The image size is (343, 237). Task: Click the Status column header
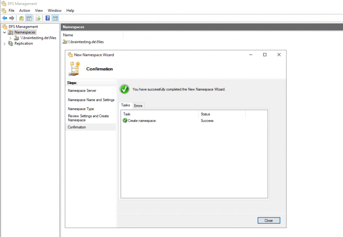[222, 114]
